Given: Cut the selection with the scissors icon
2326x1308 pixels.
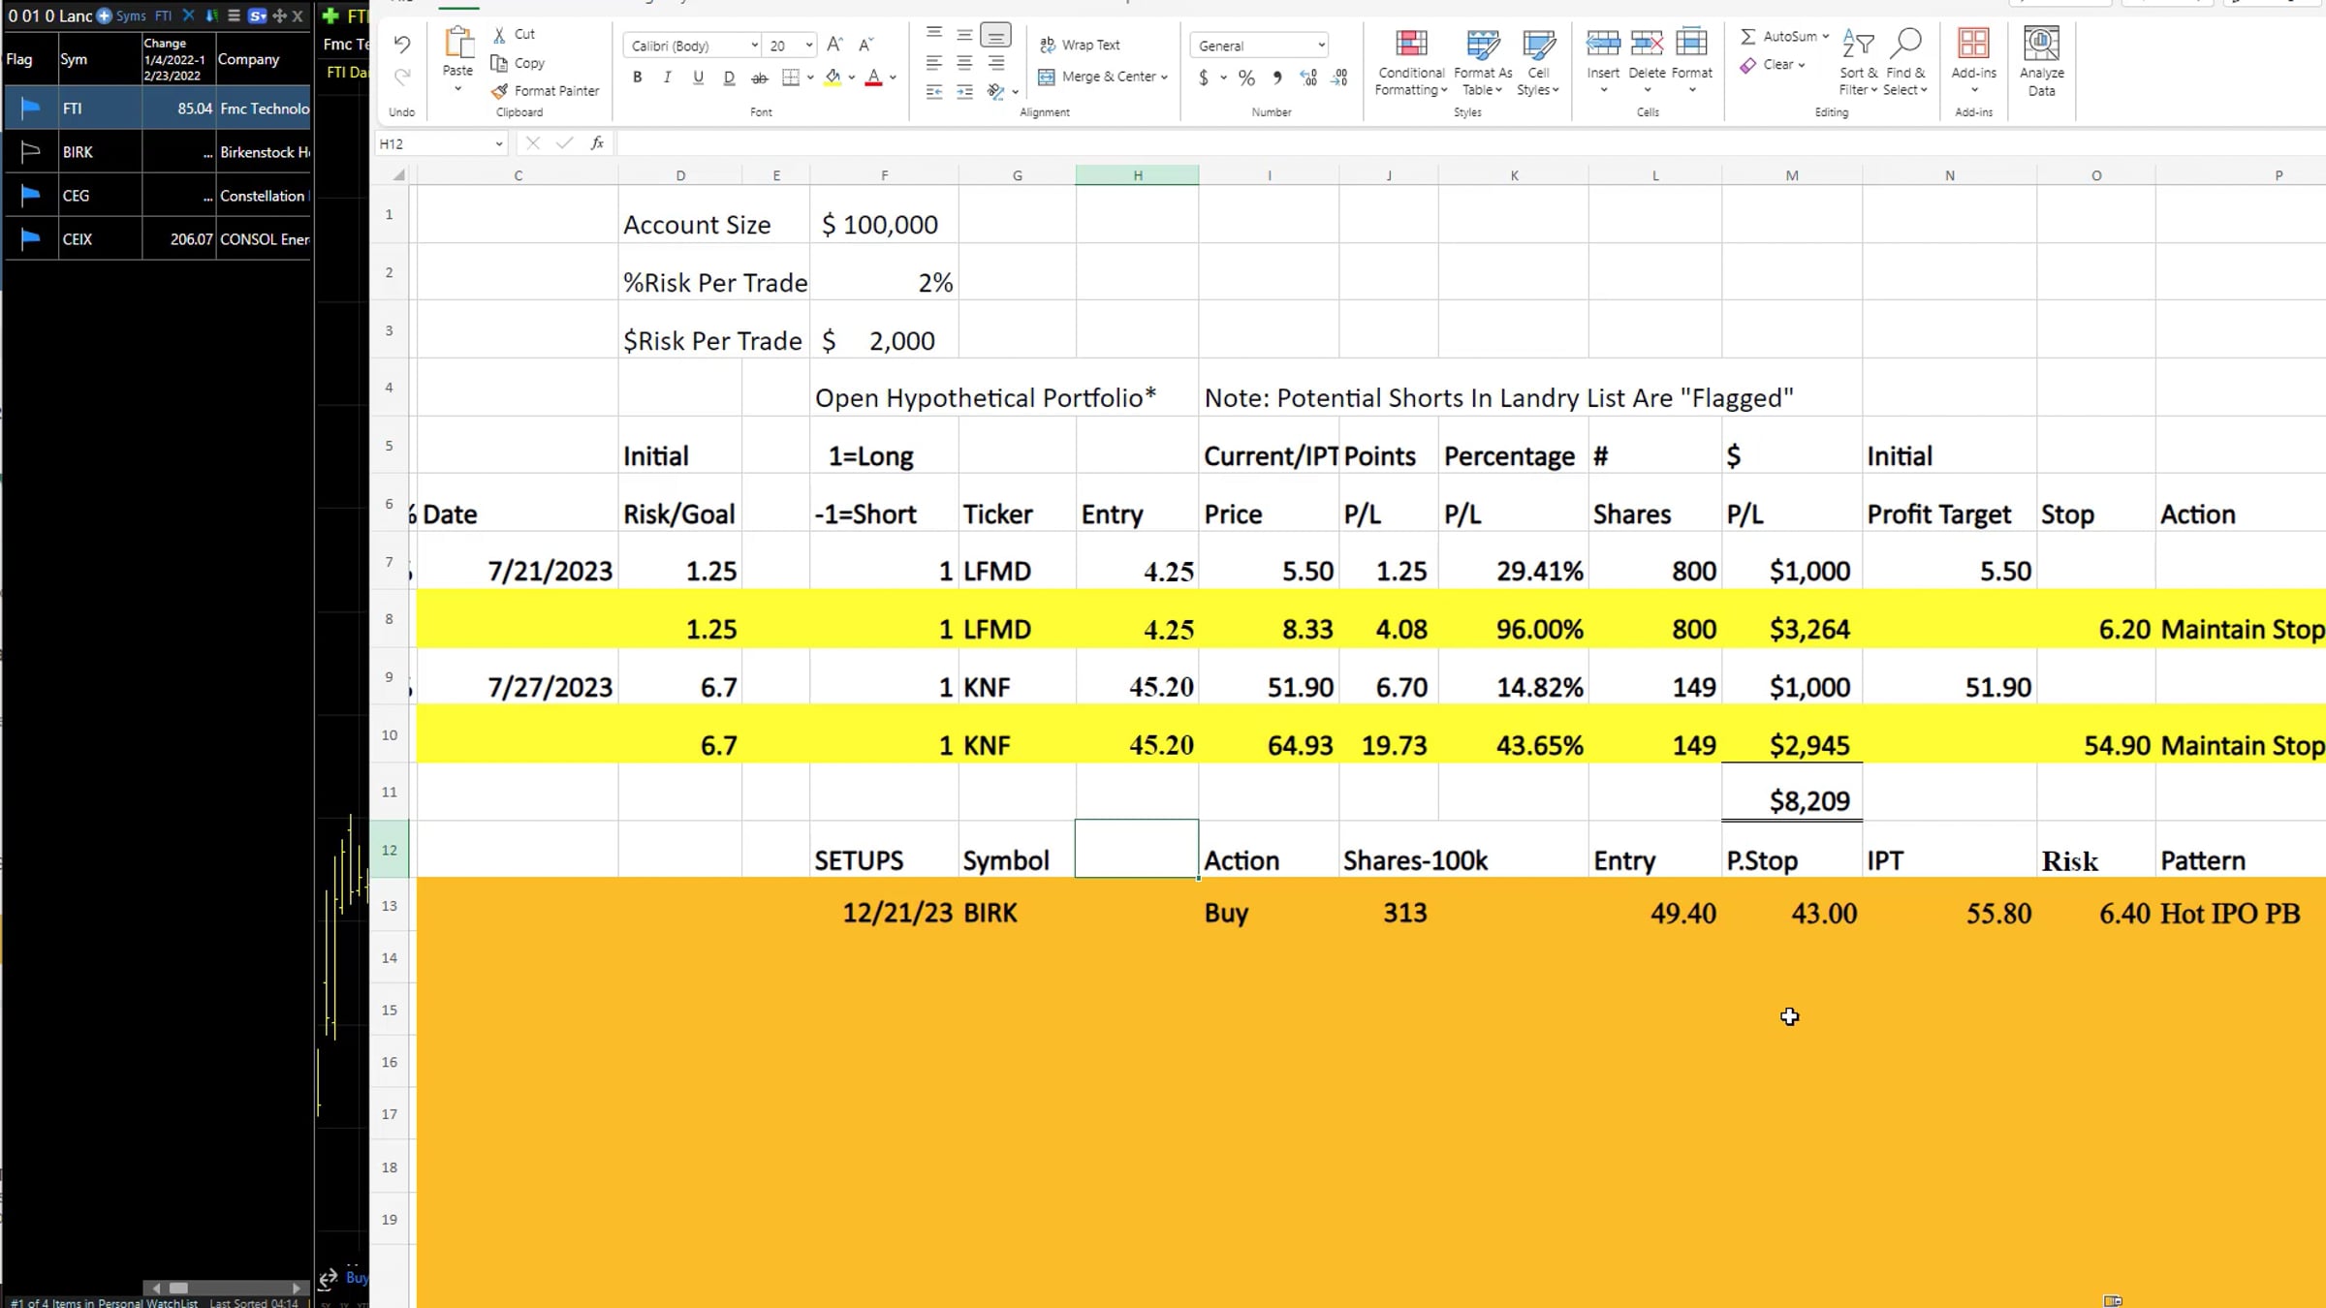Looking at the screenshot, I should pos(499,35).
